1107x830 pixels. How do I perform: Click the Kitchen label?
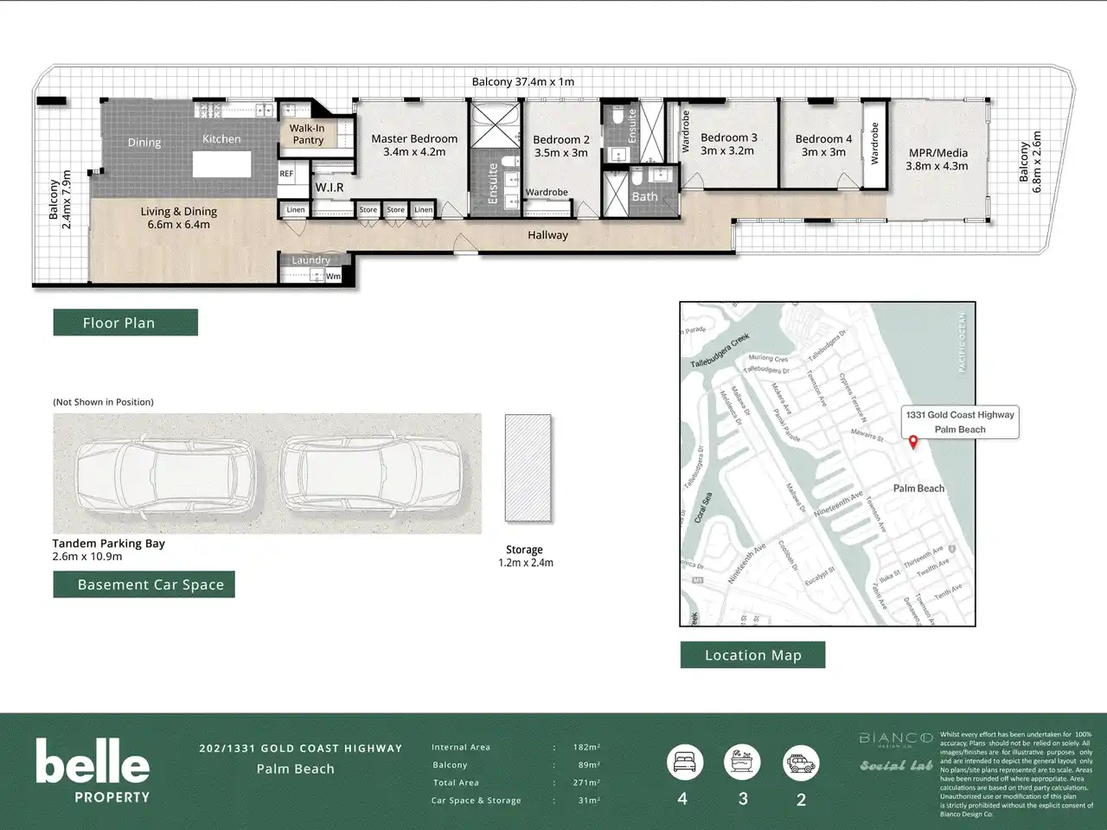pyautogui.click(x=221, y=139)
